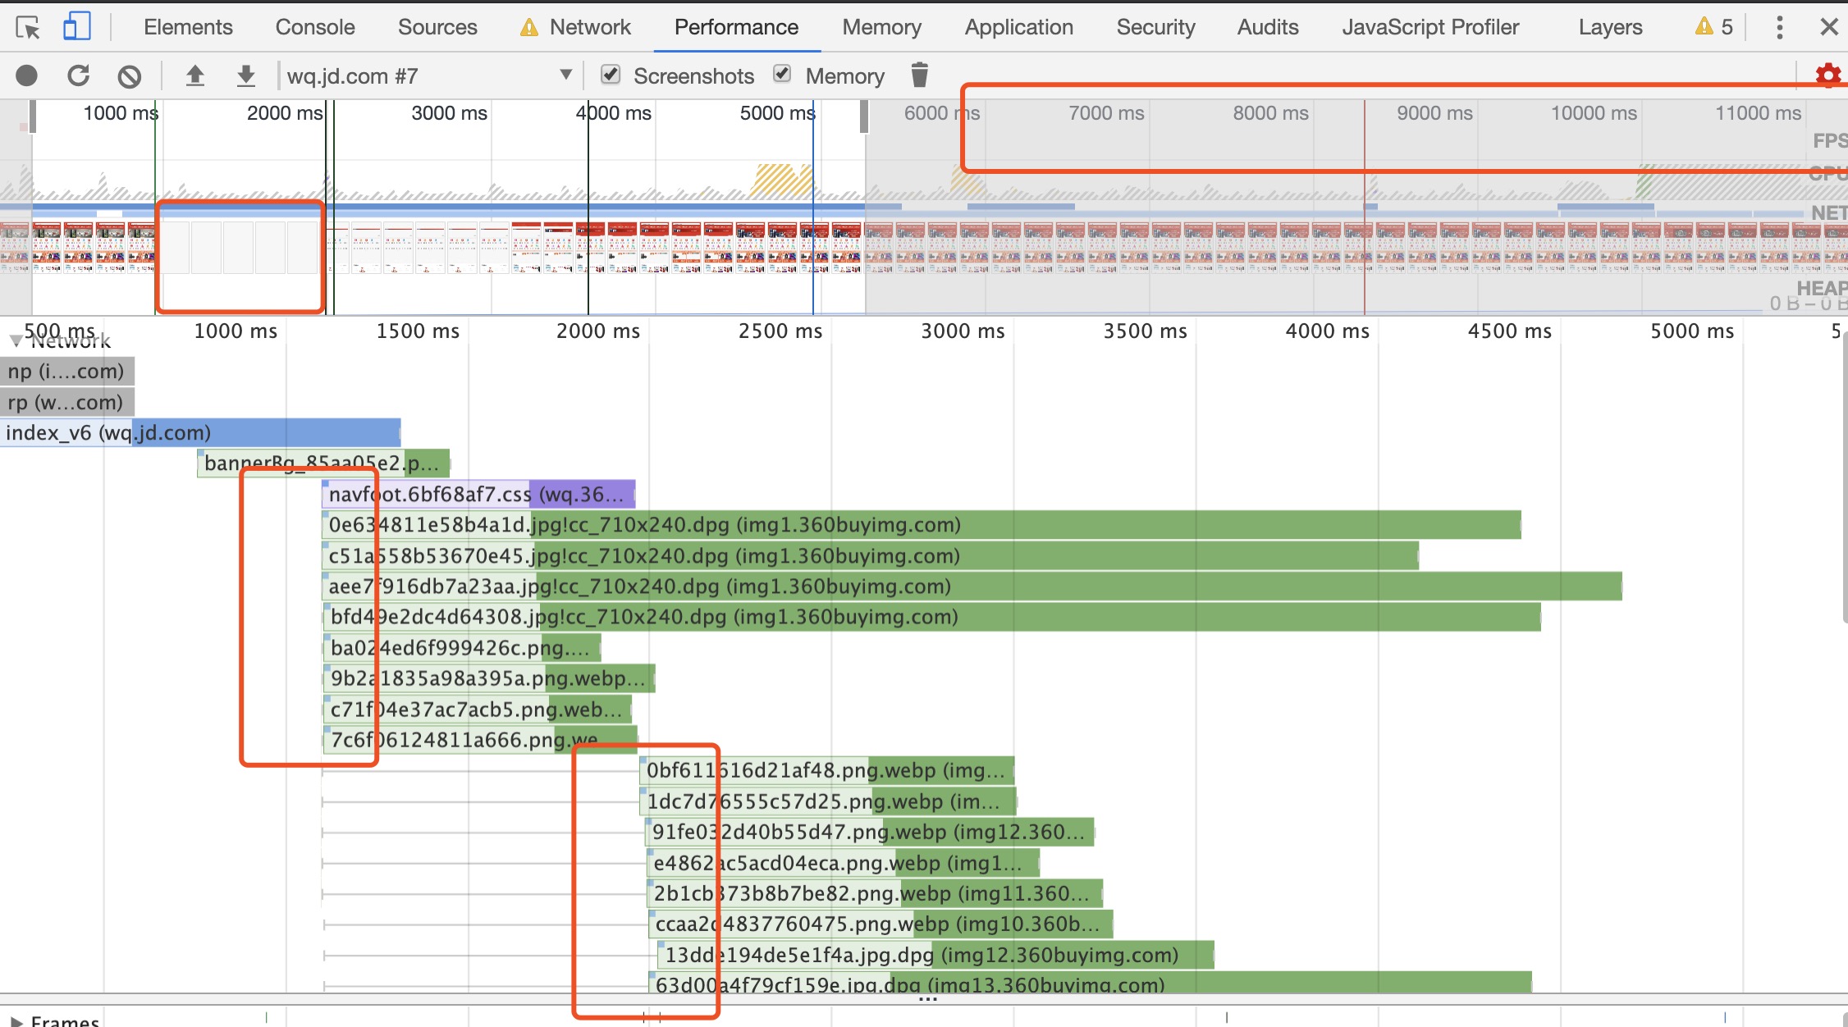Screen dimensions: 1848x1027
Task: Expand the Frames section at bottom
Action: 15,1020
